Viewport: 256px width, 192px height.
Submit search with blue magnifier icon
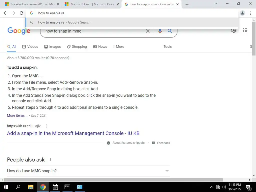click(170, 31)
